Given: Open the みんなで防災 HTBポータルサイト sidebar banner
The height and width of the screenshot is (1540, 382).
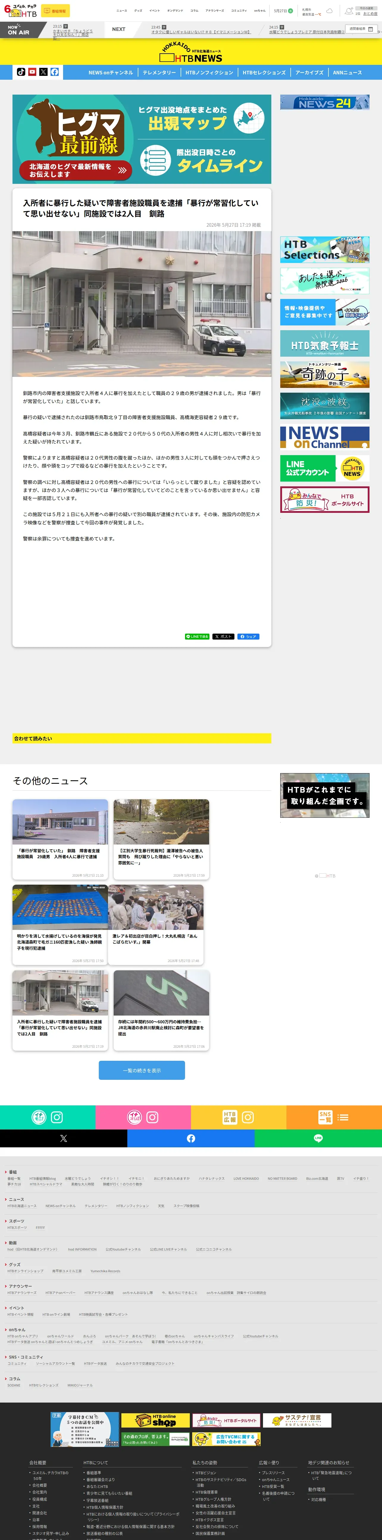Looking at the screenshot, I should [325, 500].
